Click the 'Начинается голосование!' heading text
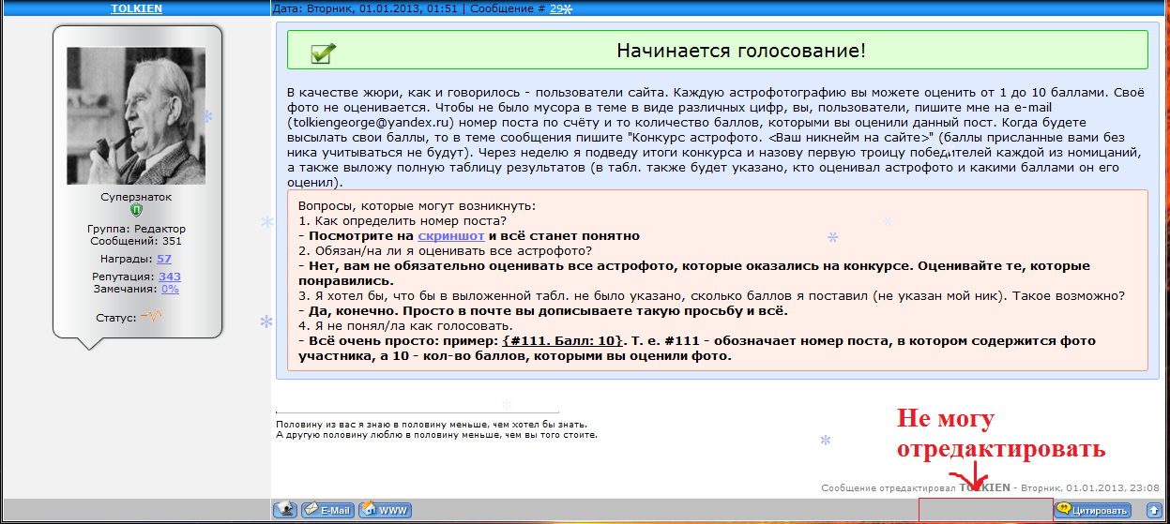 (x=741, y=51)
